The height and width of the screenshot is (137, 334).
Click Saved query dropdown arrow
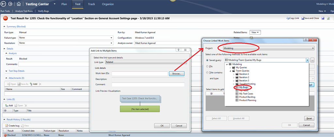click(x=307, y=60)
